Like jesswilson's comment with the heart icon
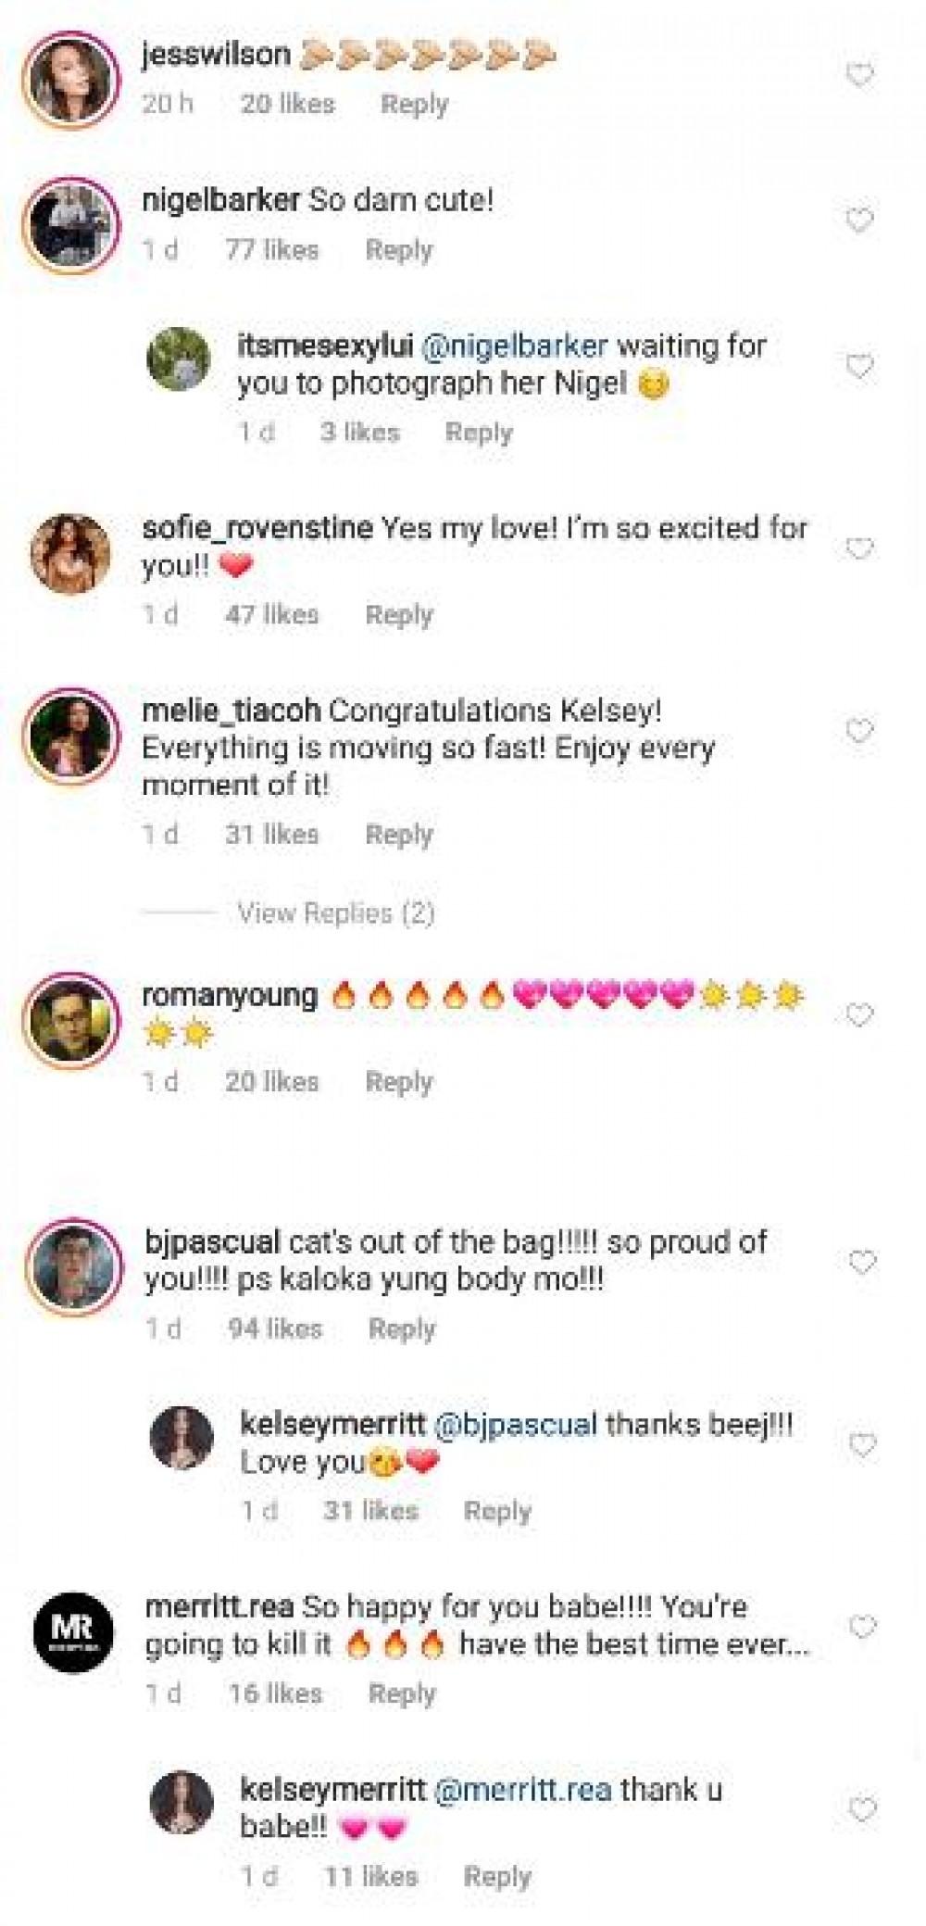 pyautogui.click(x=860, y=74)
